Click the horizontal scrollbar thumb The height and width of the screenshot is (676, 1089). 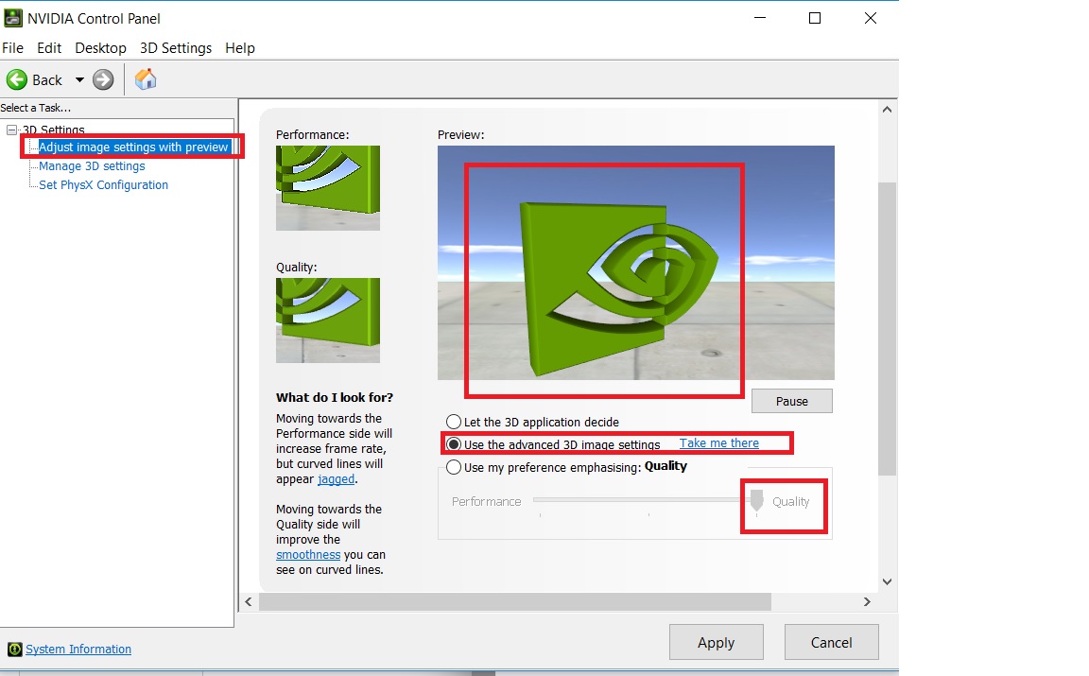tap(514, 601)
